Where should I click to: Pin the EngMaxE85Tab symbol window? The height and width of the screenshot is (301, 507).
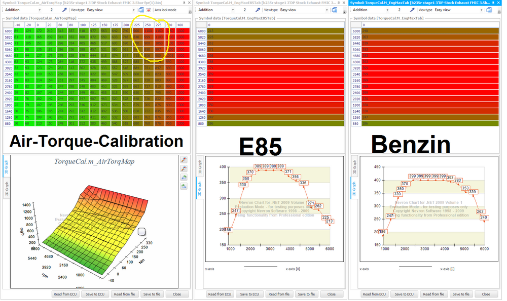tap(338, 3)
